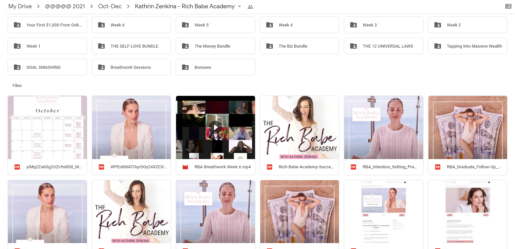Open THE SELF-LOVE BUNDLE folder

(131, 46)
